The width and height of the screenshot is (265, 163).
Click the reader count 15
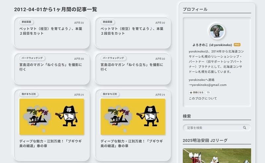tap(208, 93)
